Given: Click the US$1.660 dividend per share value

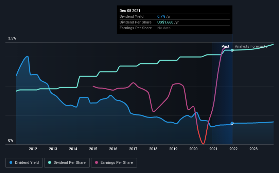Looking at the screenshot, I should tap(165, 22).
